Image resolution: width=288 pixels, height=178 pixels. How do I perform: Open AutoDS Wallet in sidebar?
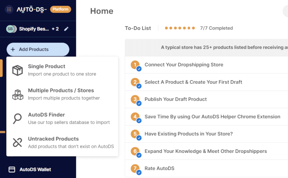click(35, 169)
